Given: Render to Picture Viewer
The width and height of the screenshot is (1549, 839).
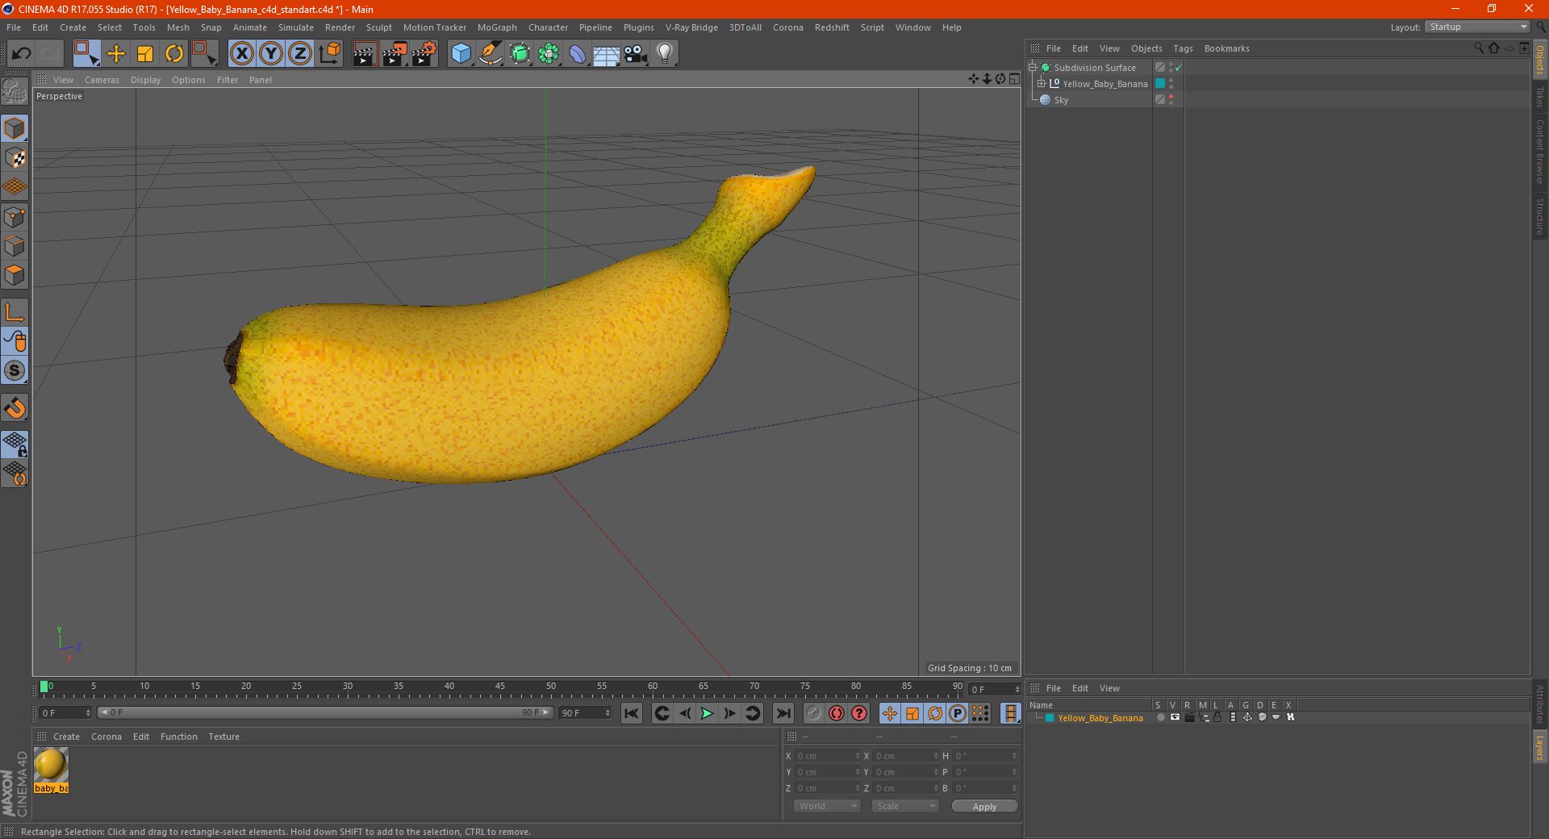Looking at the screenshot, I should [x=395, y=54].
